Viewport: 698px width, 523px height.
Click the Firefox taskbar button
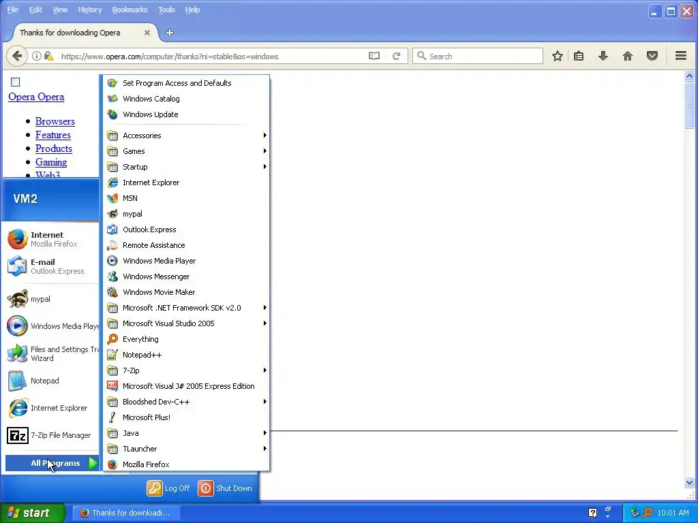(x=126, y=513)
